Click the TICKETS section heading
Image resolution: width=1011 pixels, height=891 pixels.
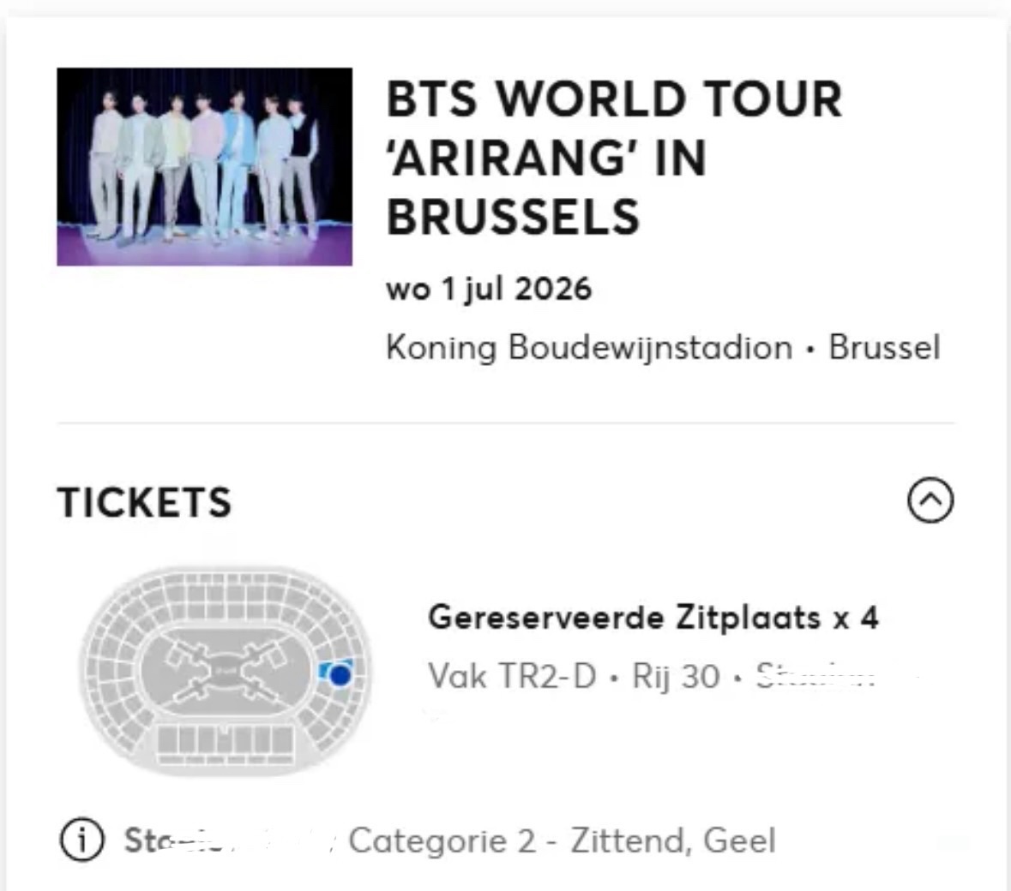click(x=144, y=502)
